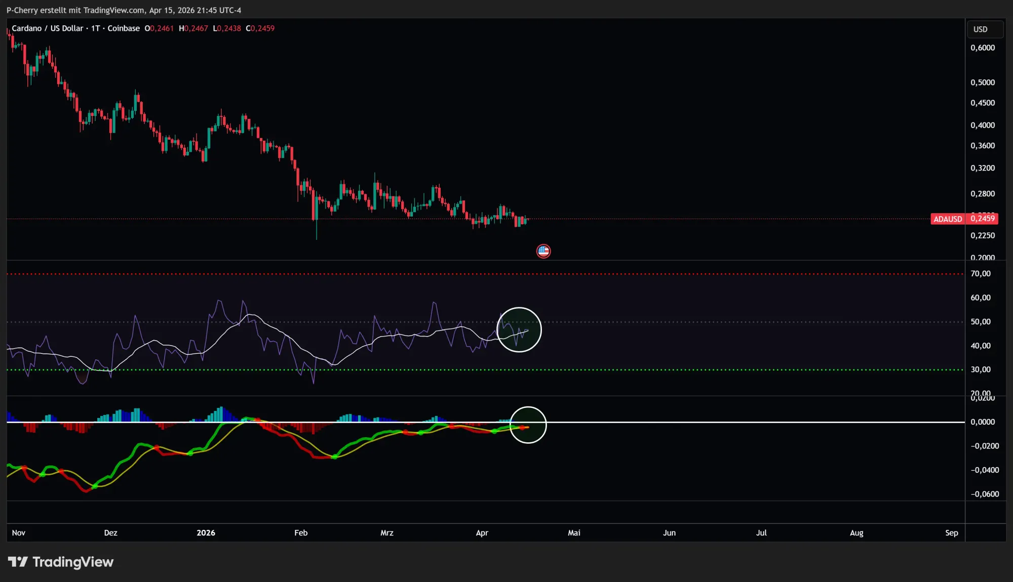
Task: Open the symbol picker via Cardano / US Dollar
Action: (48, 28)
